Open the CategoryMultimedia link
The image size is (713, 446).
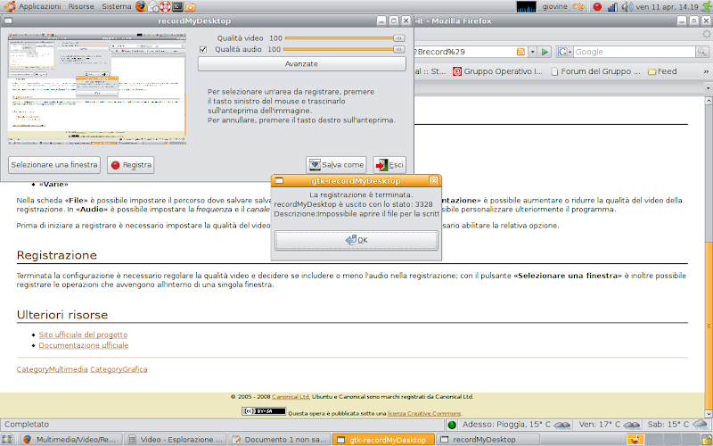coord(53,369)
